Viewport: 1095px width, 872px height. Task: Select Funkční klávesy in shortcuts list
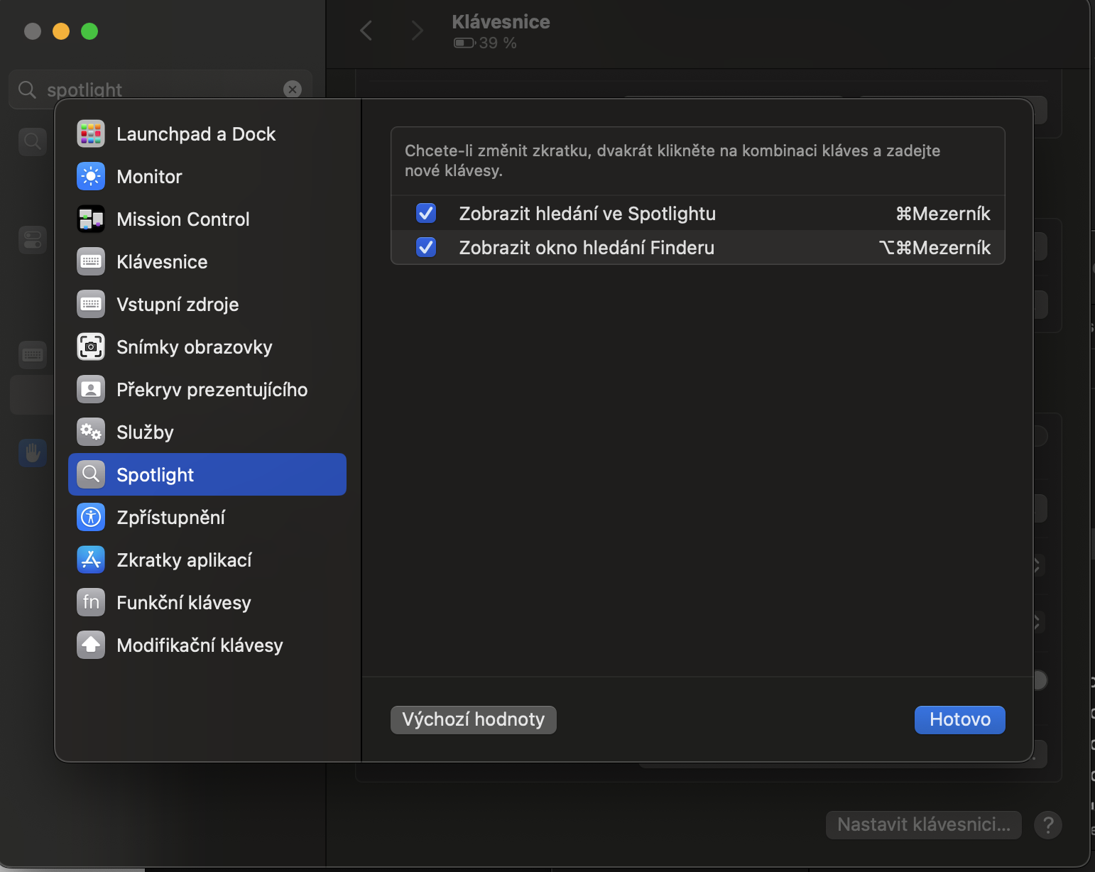pos(207,603)
